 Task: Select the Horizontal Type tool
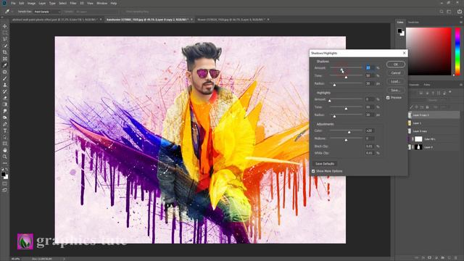[x=5, y=130]
